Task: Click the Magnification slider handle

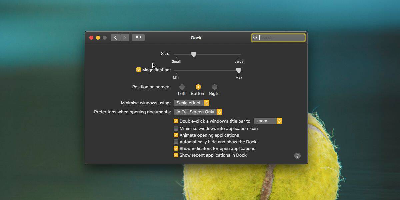Action: pyautogui.click(x=239, y=70)
